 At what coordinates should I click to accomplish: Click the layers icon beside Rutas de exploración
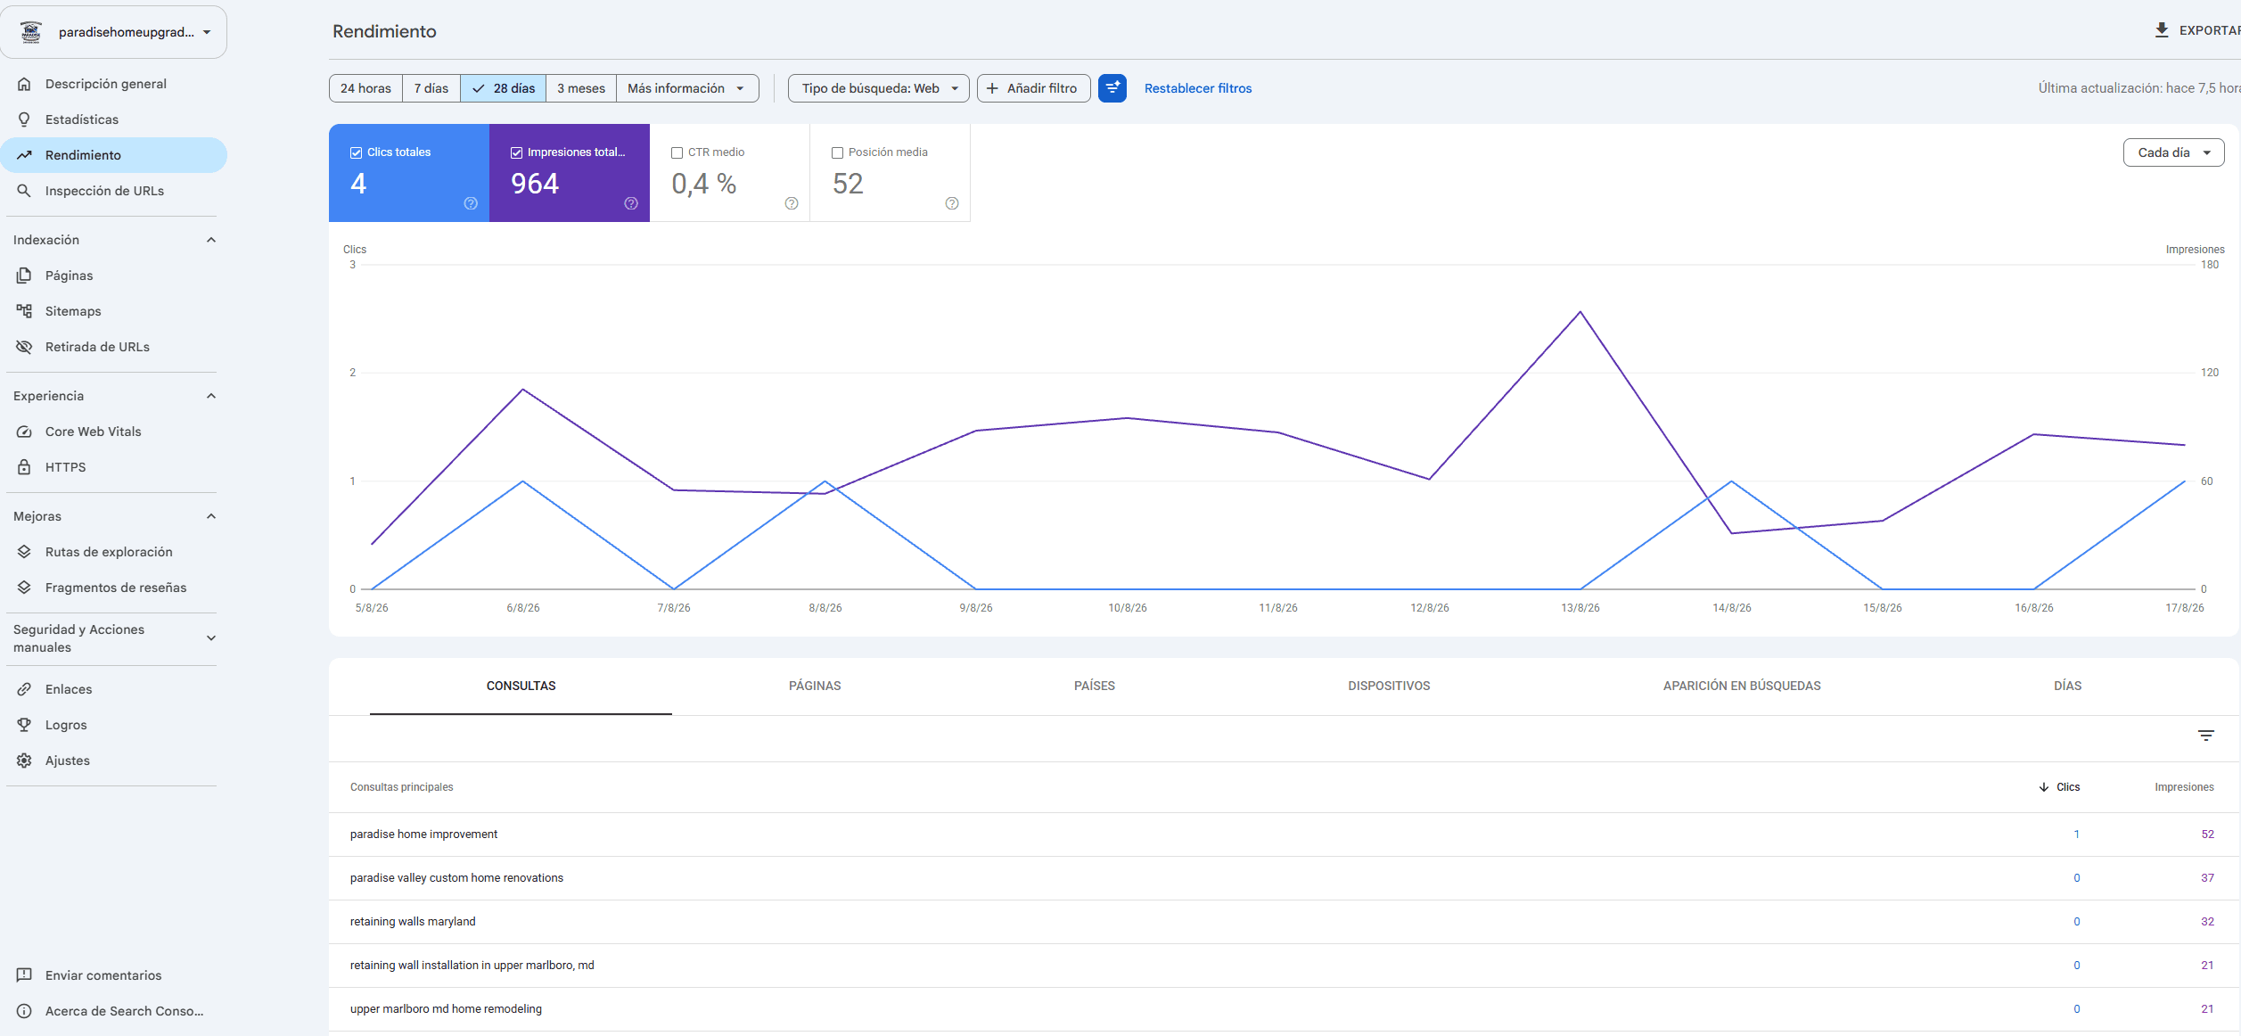coord(24,552)
